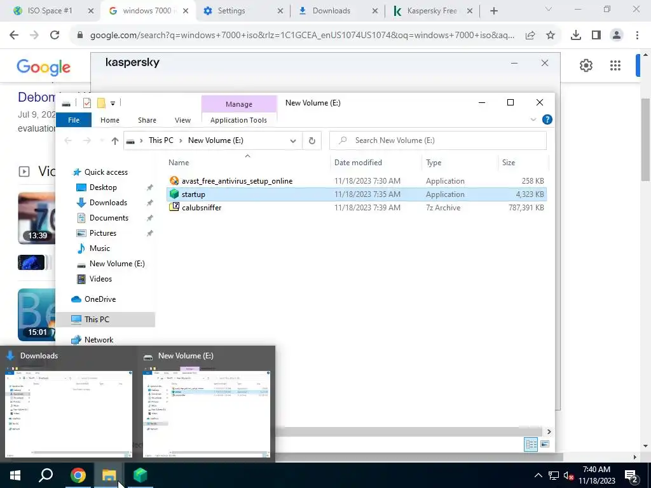Open Desktop in navigation pane
This screenshot has width=651, height=488.
(103, 187)
